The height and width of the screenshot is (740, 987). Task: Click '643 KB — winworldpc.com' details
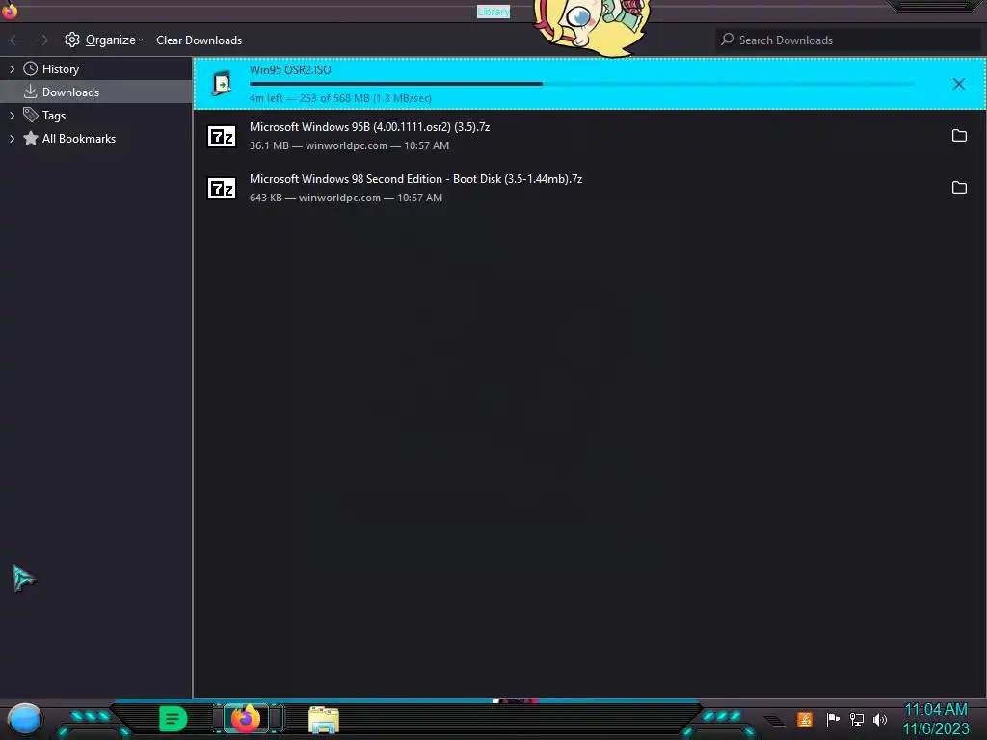click(x=346, y=198)
